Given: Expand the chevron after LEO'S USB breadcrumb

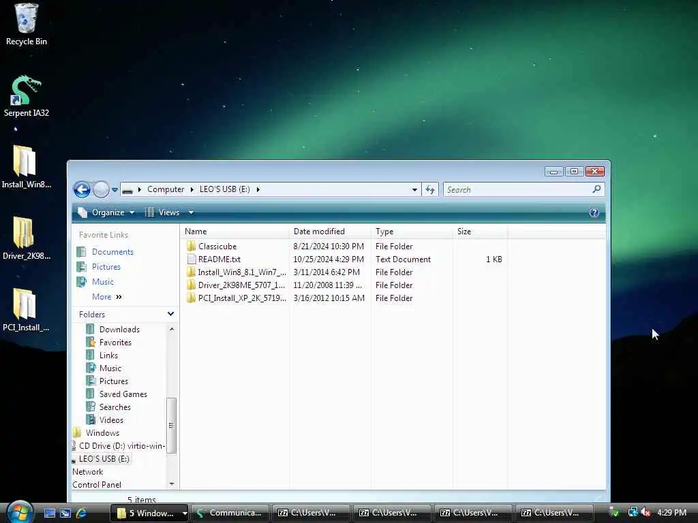Looking at the screenshot, I should coord(258,190).
